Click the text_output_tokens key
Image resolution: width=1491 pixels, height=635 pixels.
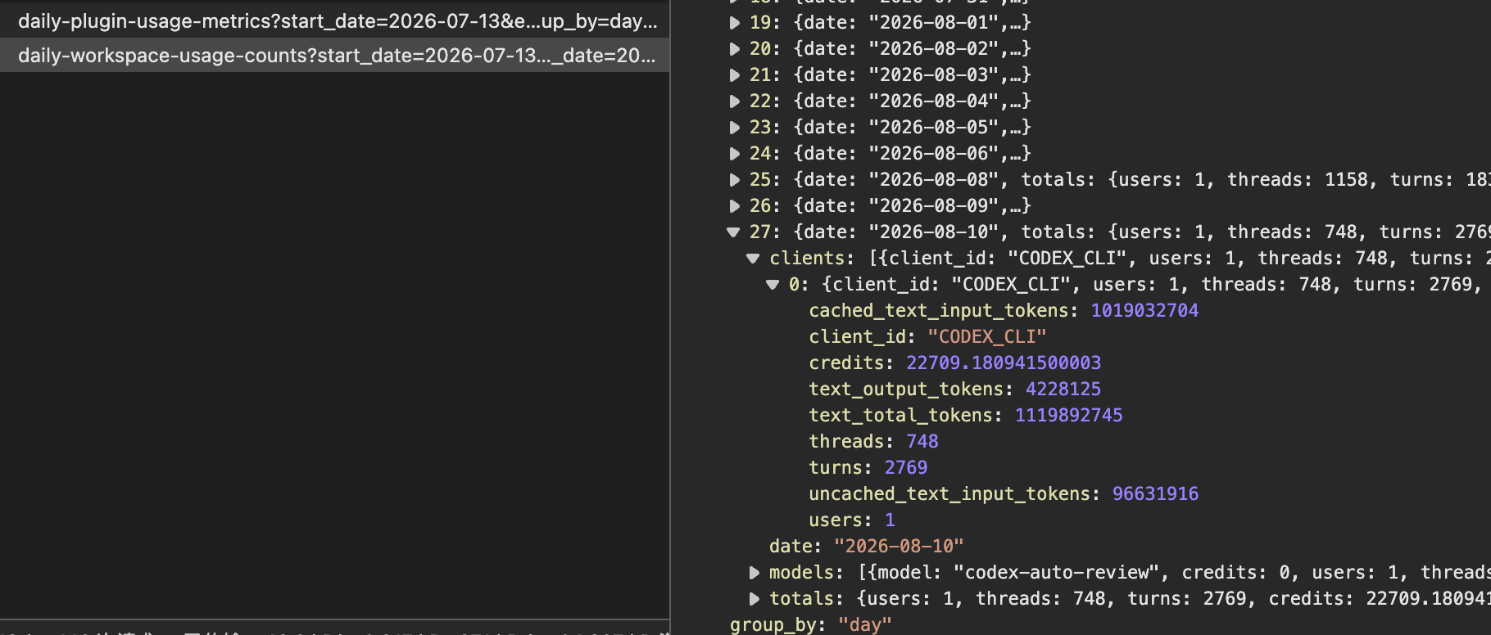tap(906, 390)
